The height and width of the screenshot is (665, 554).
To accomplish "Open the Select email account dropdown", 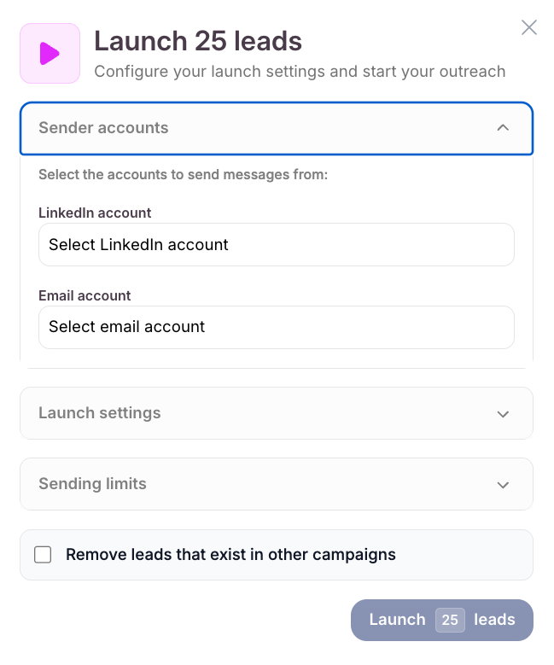I will pos(276,327).
